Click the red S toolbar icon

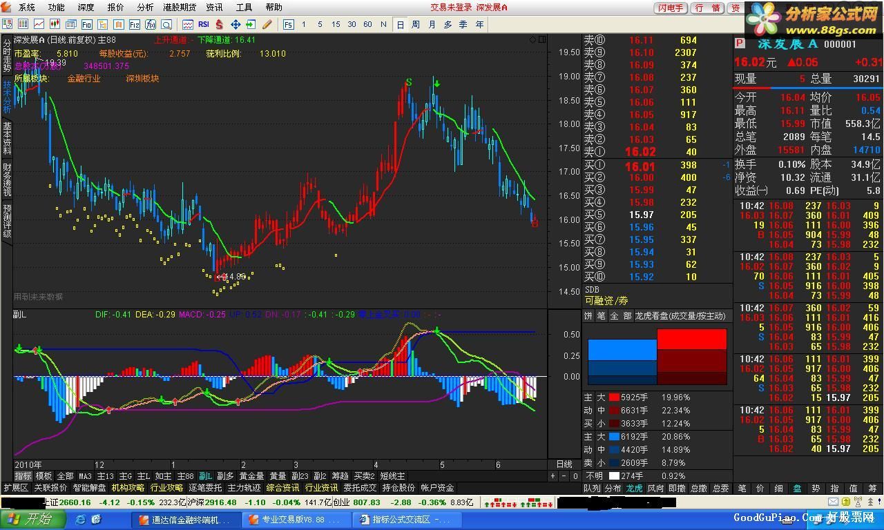[x=220, y=24]
